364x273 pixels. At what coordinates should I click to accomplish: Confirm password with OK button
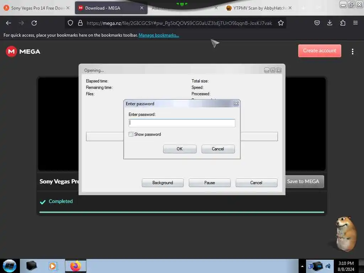[x=180, y=149]
